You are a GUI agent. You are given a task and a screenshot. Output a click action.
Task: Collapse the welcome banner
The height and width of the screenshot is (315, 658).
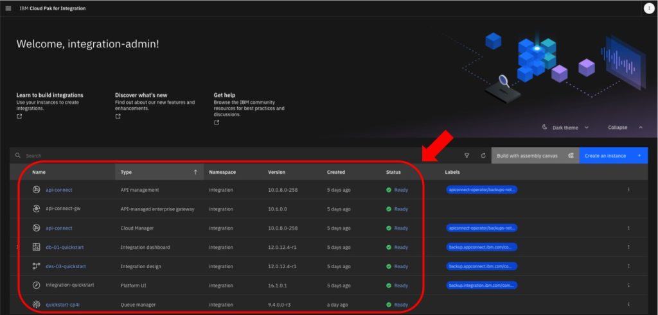point(625,127)
